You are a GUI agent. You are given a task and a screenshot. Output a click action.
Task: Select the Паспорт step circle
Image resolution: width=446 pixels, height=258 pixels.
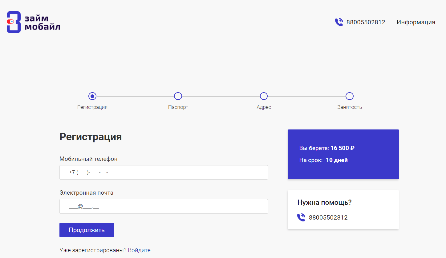point(178,96)
